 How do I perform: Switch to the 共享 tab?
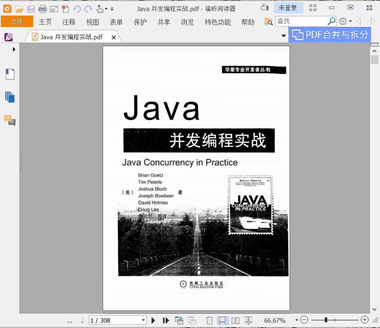pos(164,22)
